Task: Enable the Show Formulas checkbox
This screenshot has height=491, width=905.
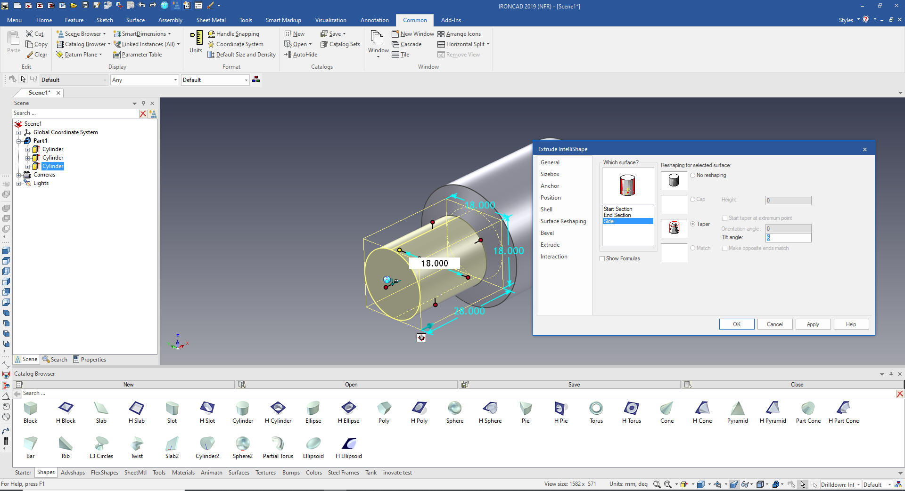Action: [602, 258]
